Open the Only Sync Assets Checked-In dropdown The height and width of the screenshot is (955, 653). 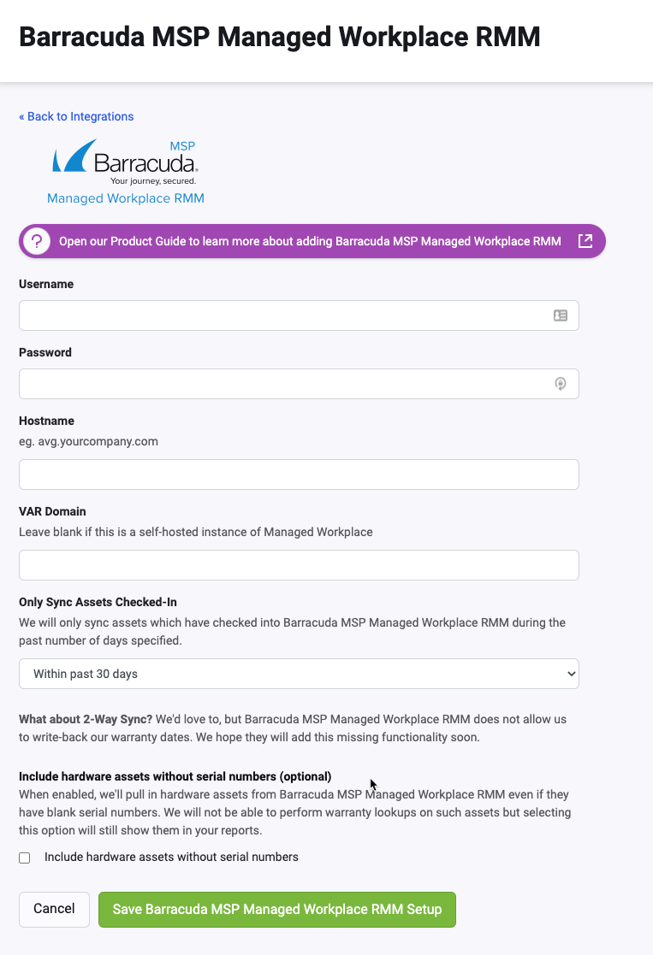[x=299, y=673]
